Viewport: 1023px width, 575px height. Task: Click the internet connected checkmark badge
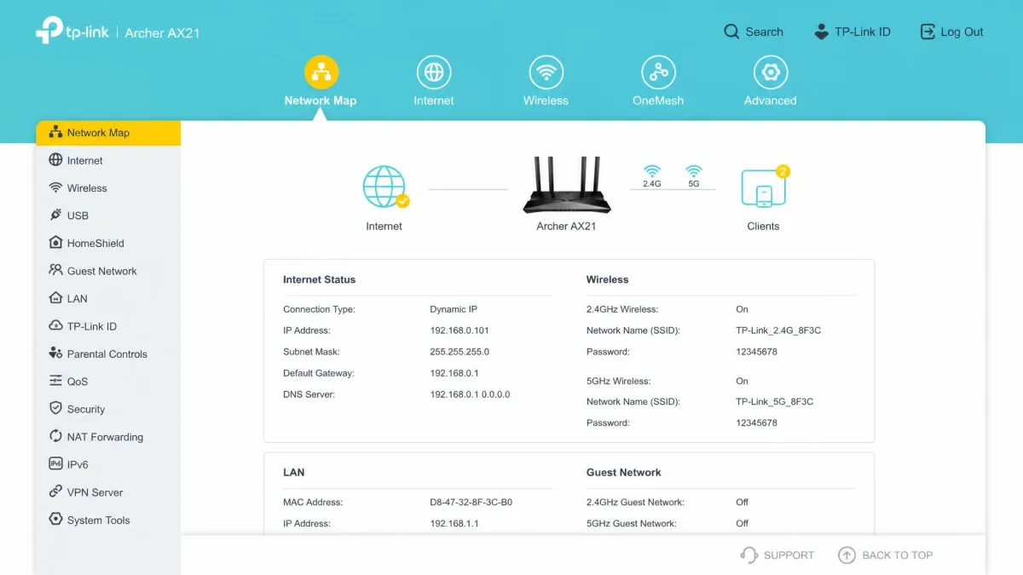point(402,201)
